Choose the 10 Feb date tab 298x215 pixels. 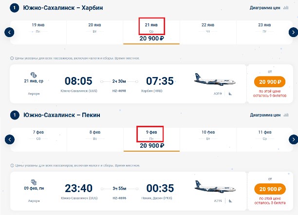pyautogui.click(x=208, y=136)
